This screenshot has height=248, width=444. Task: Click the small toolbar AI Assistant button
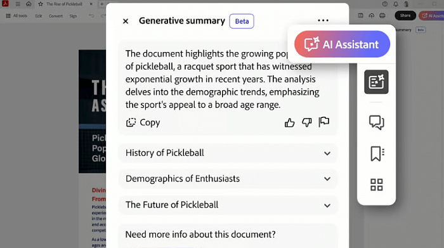[x=431, y=16]
